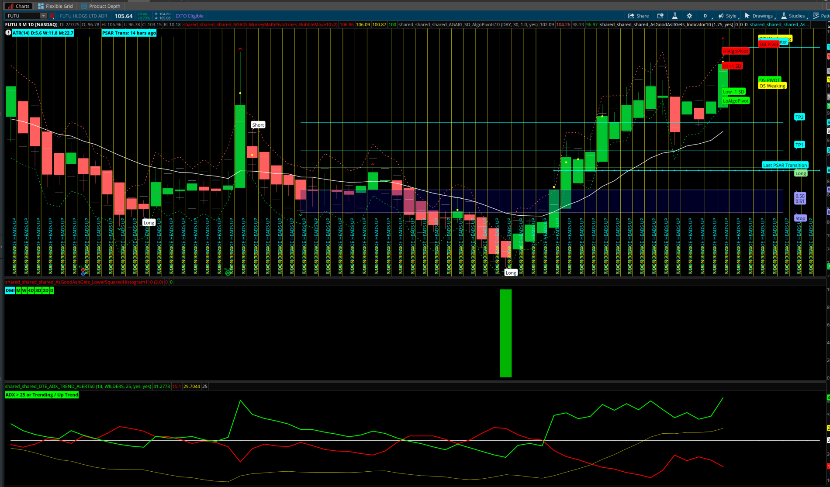Viewport: 830px width, 487px height.
Task: Click the Hi +1 SD label
Action: 732,66
